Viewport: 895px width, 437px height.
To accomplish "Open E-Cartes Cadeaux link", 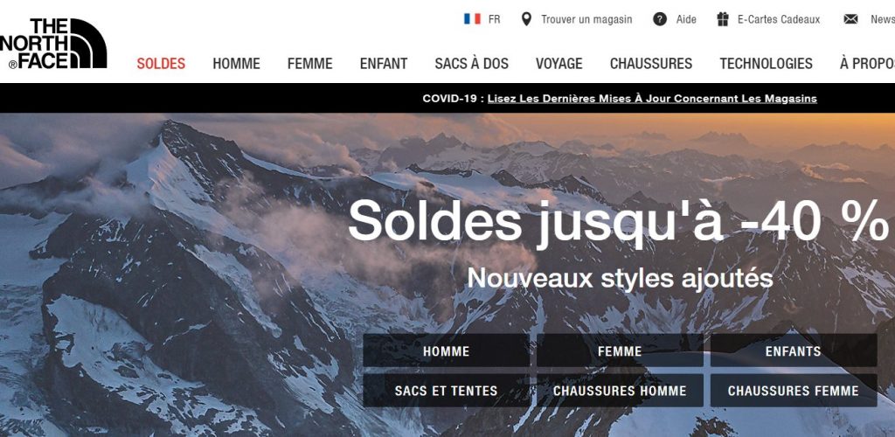I will pos(779,19).
